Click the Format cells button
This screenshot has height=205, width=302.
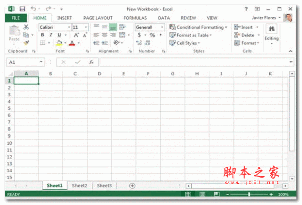[x=246, y=43]
